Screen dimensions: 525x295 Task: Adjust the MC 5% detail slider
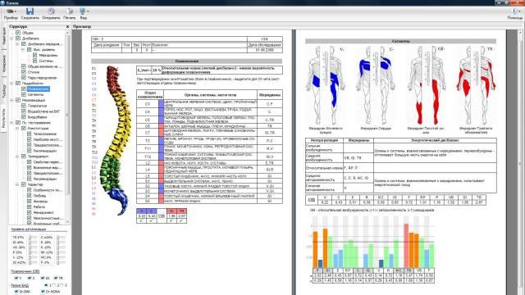coord(61,257)
